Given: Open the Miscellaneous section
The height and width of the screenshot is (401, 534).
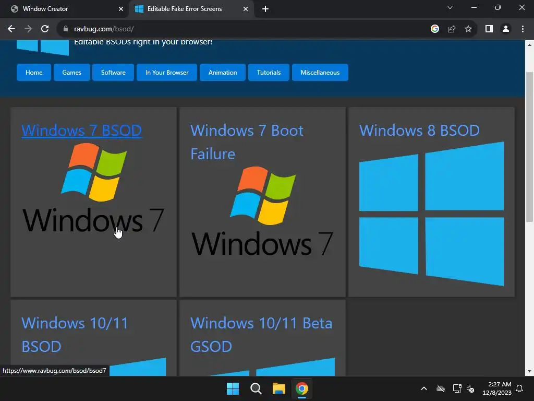Looking at the screenshot, I should [320, 72].
